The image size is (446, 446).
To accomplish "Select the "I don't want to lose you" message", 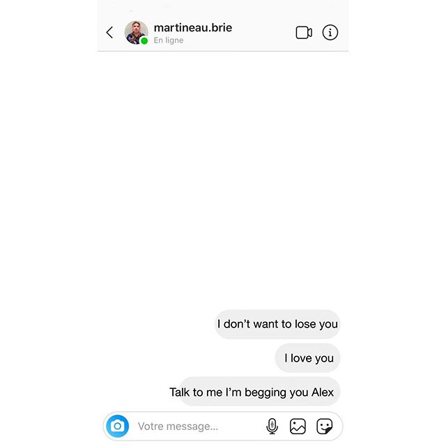I will coord(277,324).
